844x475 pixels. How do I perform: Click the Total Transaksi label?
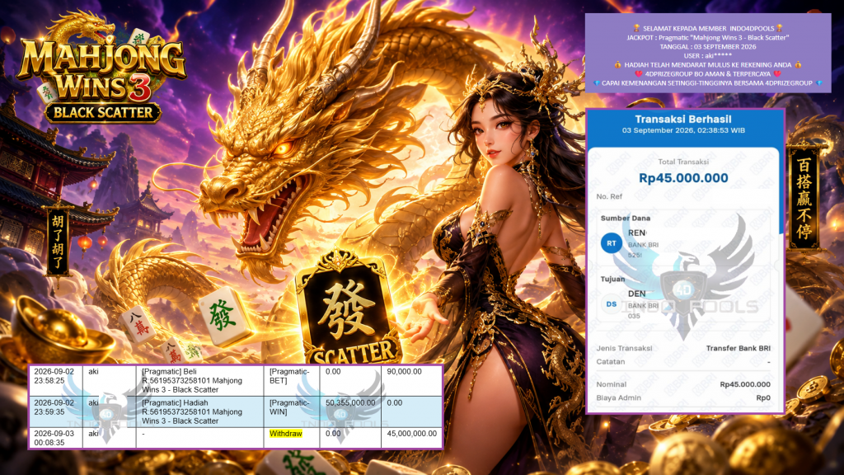click(683, 162)
